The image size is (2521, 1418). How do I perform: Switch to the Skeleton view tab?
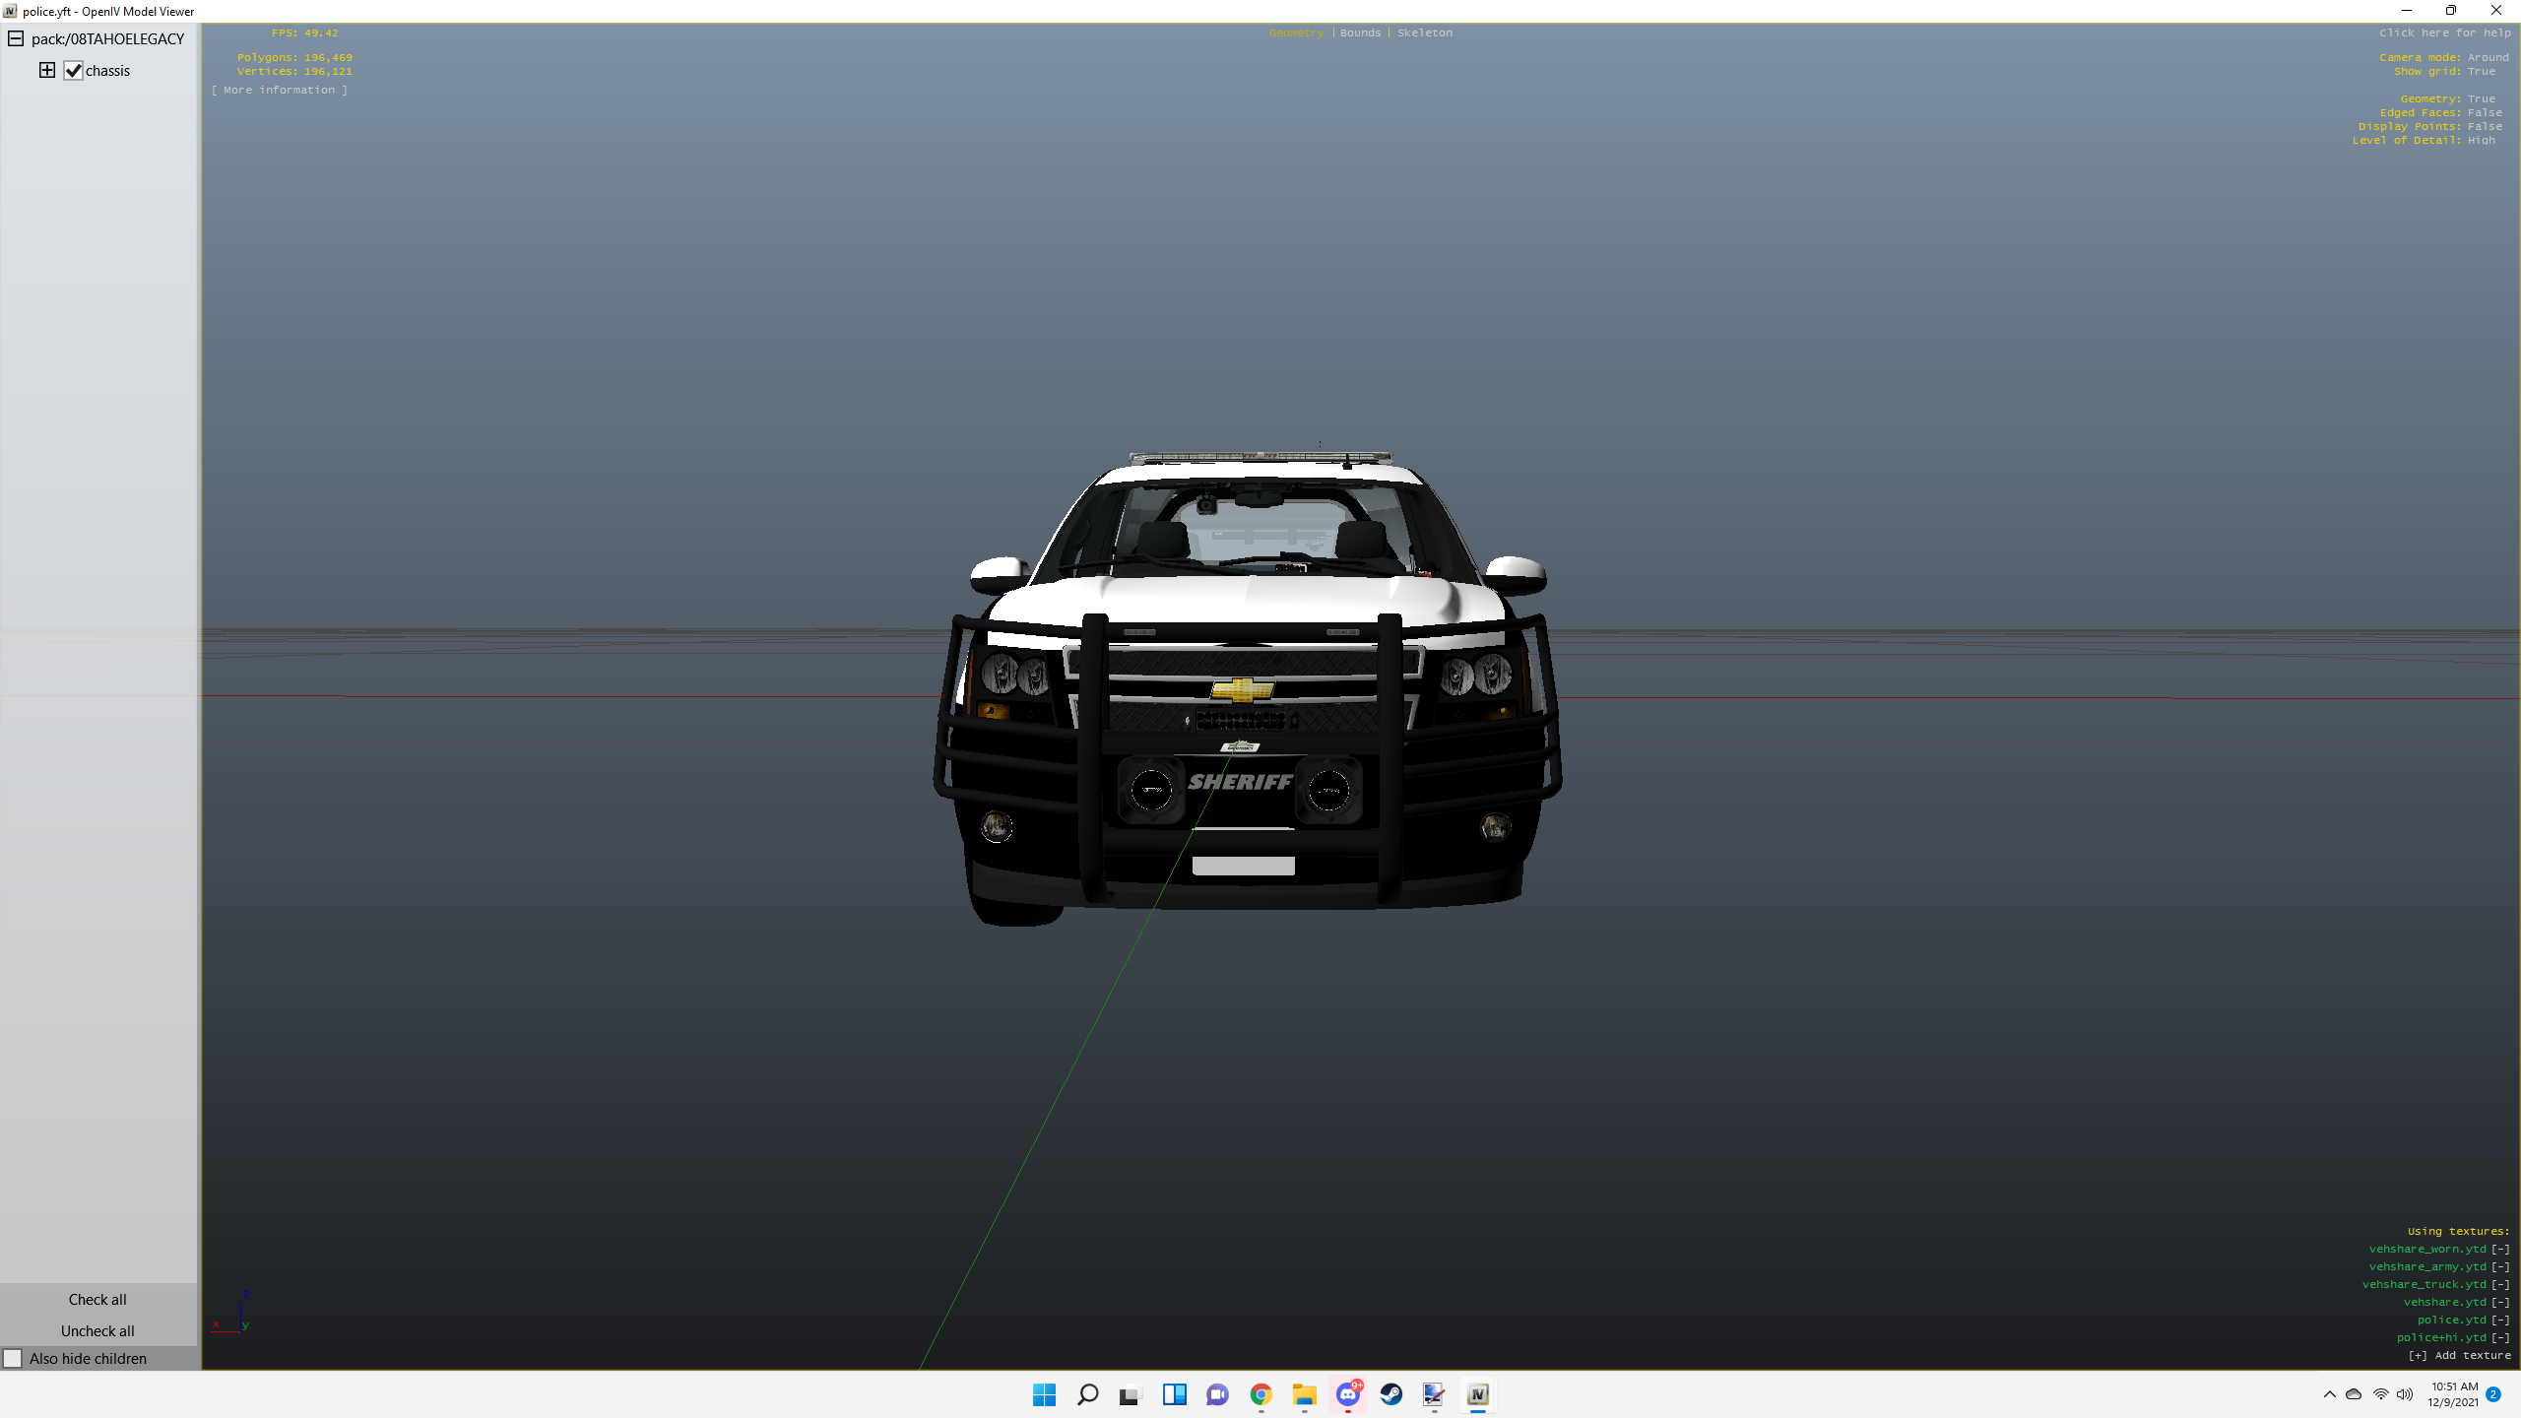(x=1424, y=32)
